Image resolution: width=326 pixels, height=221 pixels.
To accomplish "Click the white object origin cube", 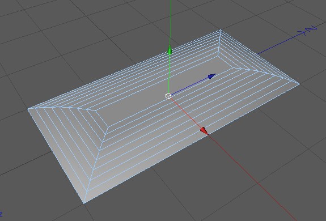I will click(x=168, y=96).
